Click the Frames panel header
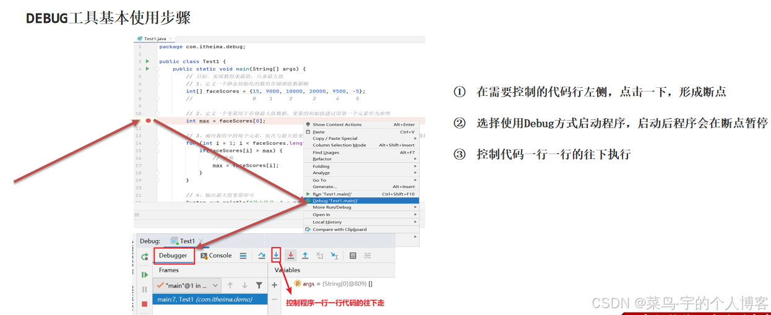The width and height of the screenshot is (771, 315). pos(169,270)
